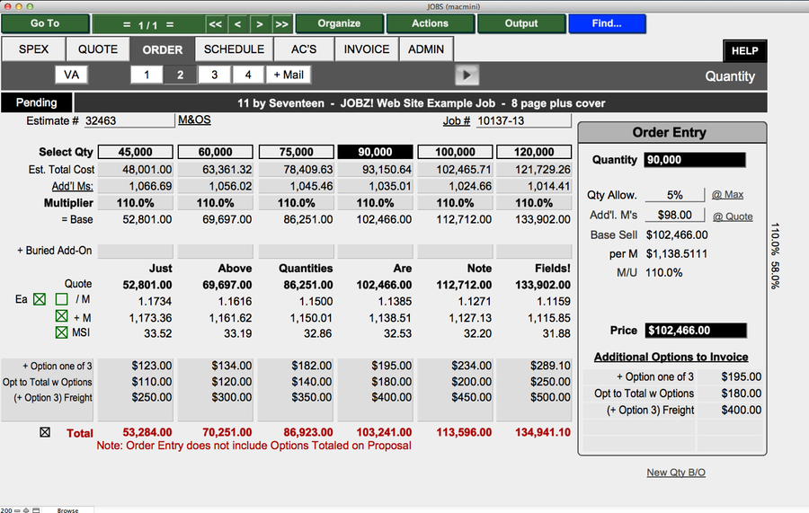This screenshot has width=809, height=513.
Task: Jump to the last record (>>)
Action: 281,23
